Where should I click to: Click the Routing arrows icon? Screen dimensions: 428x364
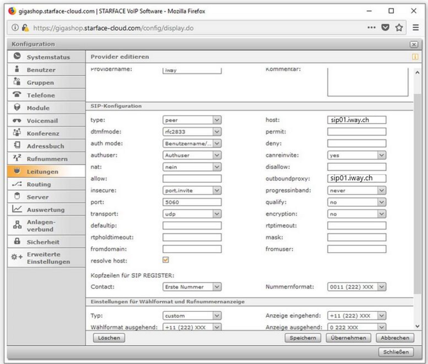tap(17, 184)
